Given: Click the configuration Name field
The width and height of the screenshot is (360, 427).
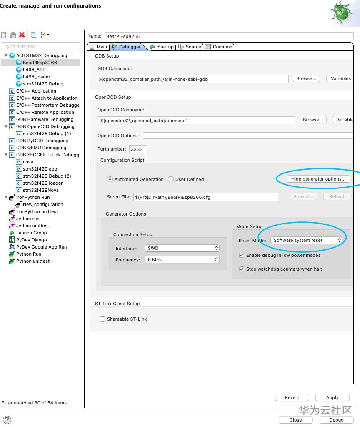Looking at the screenshot, I should [229, 36].
